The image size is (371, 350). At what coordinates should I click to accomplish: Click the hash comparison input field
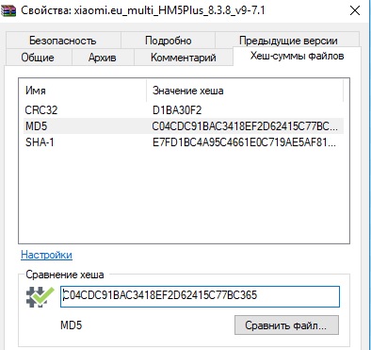[200, 296]
